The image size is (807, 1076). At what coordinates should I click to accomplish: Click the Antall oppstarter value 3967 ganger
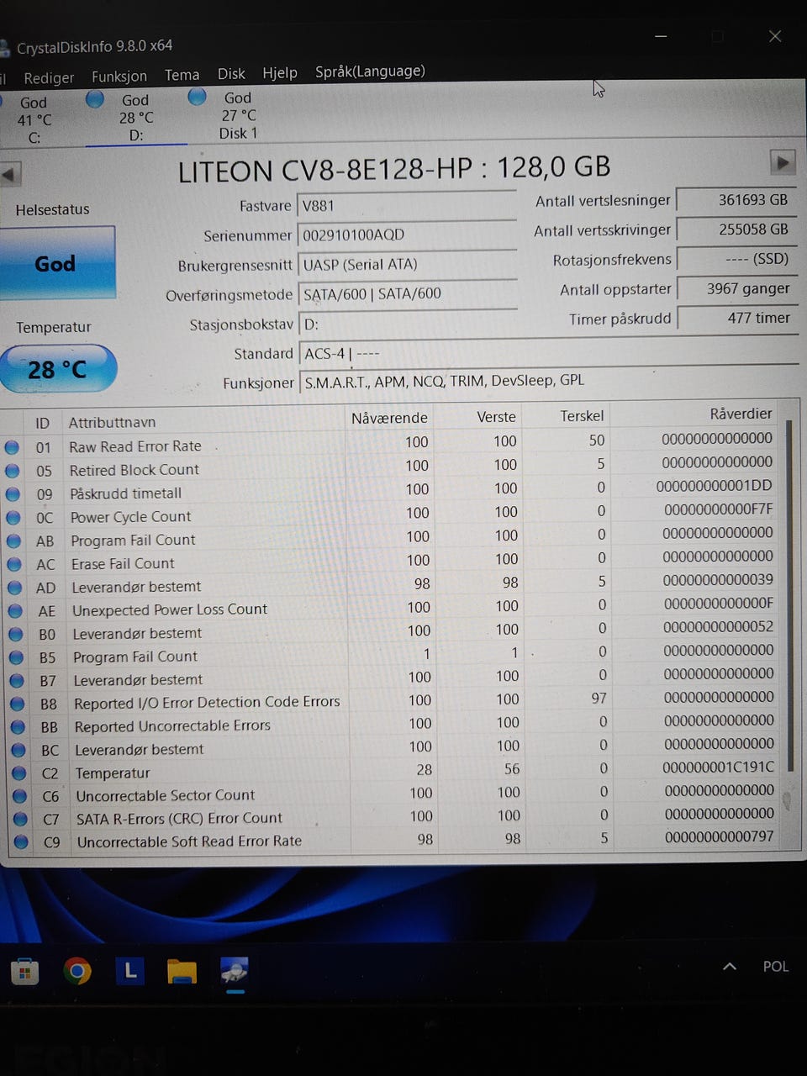[737, 288]
